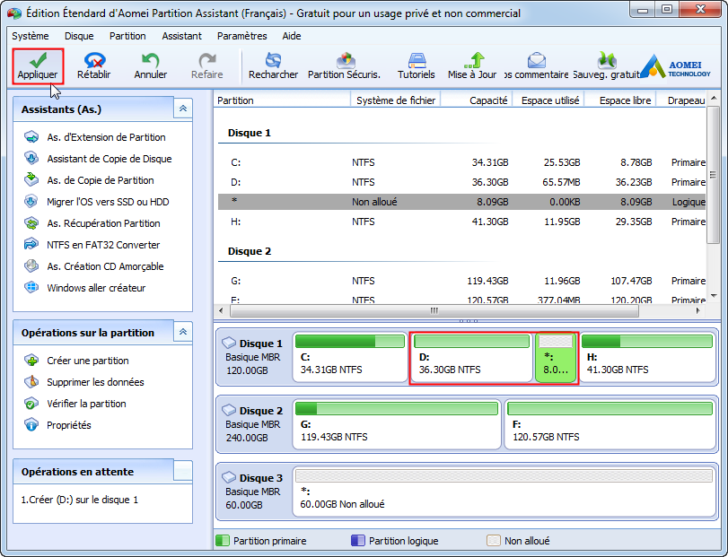Image resolution: width=728 pixels, height=557 pixels.
Task: Click Non alloué legend swatch
Action: pyautogui.click(x=493, y=540)
